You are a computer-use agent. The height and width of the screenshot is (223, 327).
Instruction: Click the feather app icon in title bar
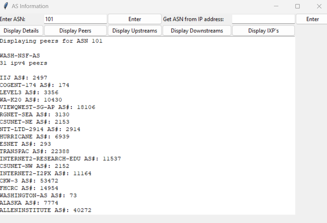[x=6, y=6]
